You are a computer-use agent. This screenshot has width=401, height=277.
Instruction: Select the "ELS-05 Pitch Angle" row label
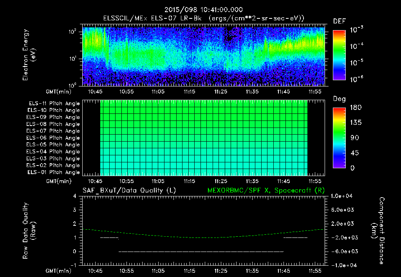pyautogui.click(x=53, y=145)
